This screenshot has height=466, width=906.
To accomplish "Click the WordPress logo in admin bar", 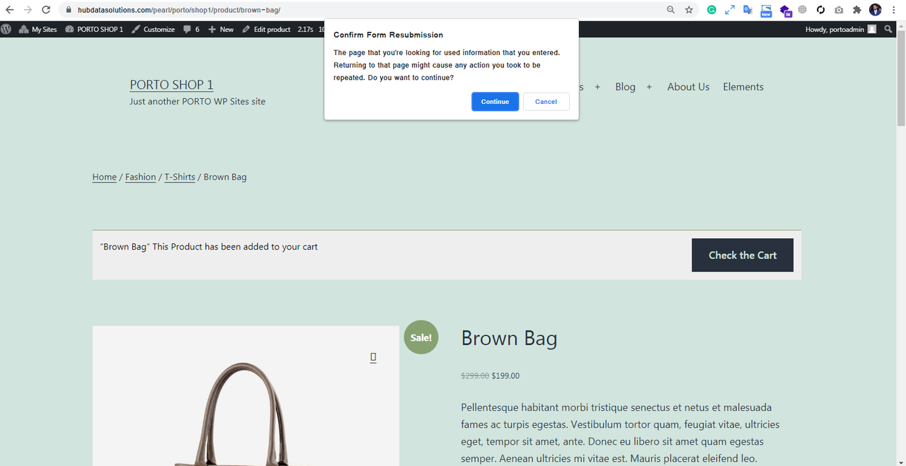I will [x=6, y=29].
